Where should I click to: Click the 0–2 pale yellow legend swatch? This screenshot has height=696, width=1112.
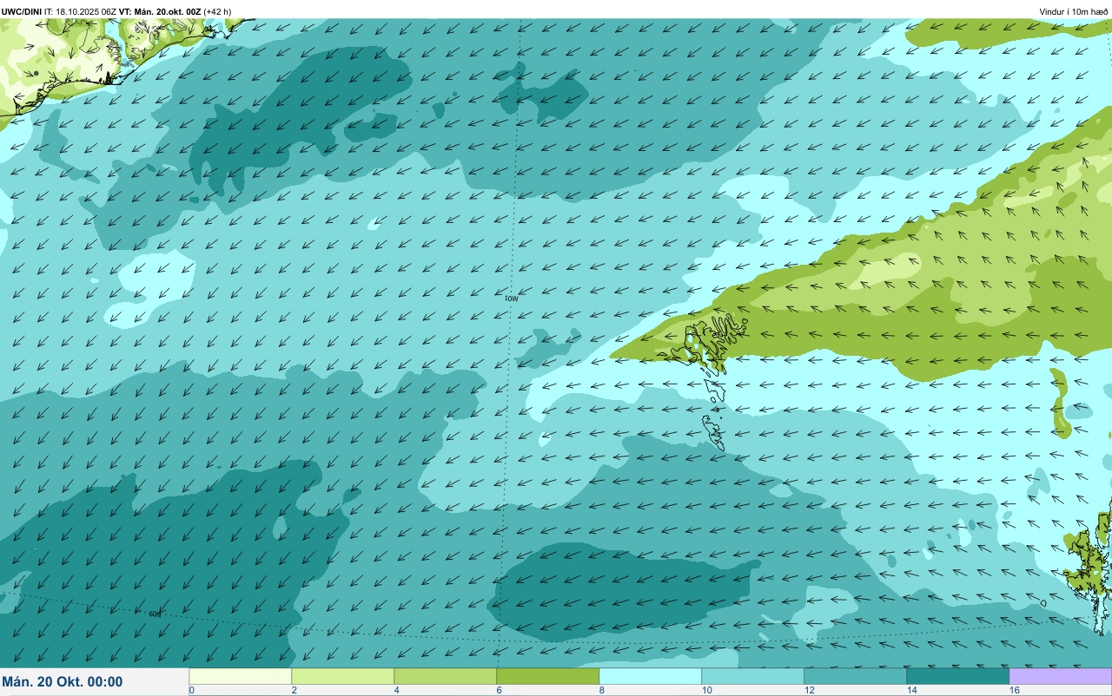[241, 676]
